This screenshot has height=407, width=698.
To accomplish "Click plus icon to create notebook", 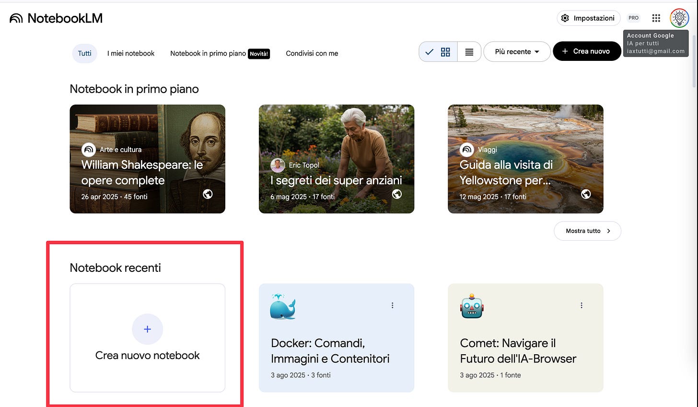I will 148,329.
